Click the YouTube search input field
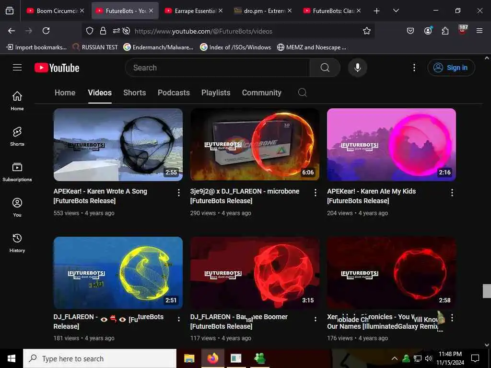The image size is (491, 368). [x=218, y=68]
